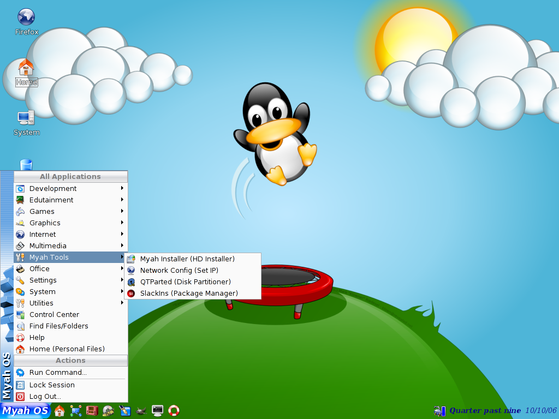The height and width of the screenshot is (419, 559).
Task: Open the System desktop icon
Action: click(26, 123)
